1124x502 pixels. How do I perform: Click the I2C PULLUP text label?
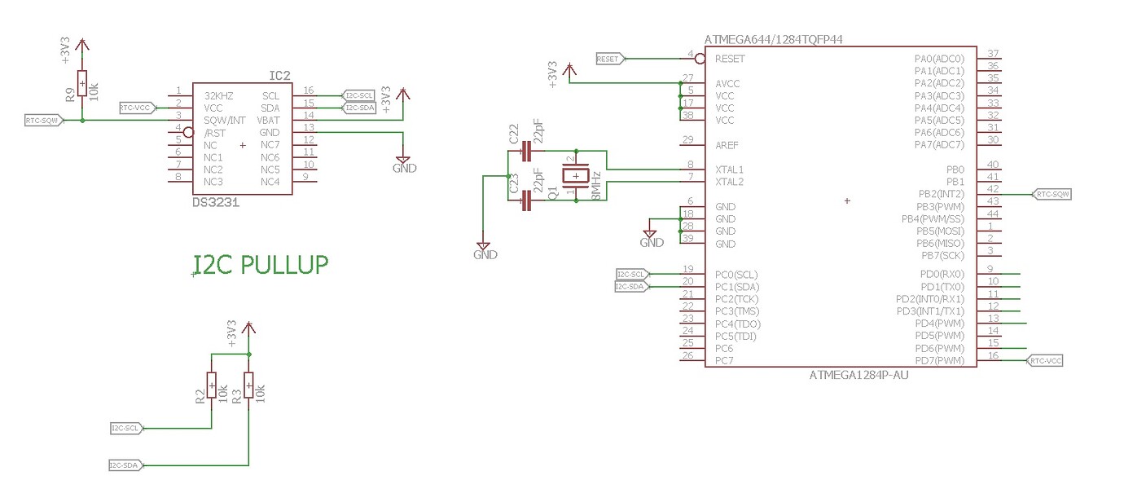tap(260, 265)
